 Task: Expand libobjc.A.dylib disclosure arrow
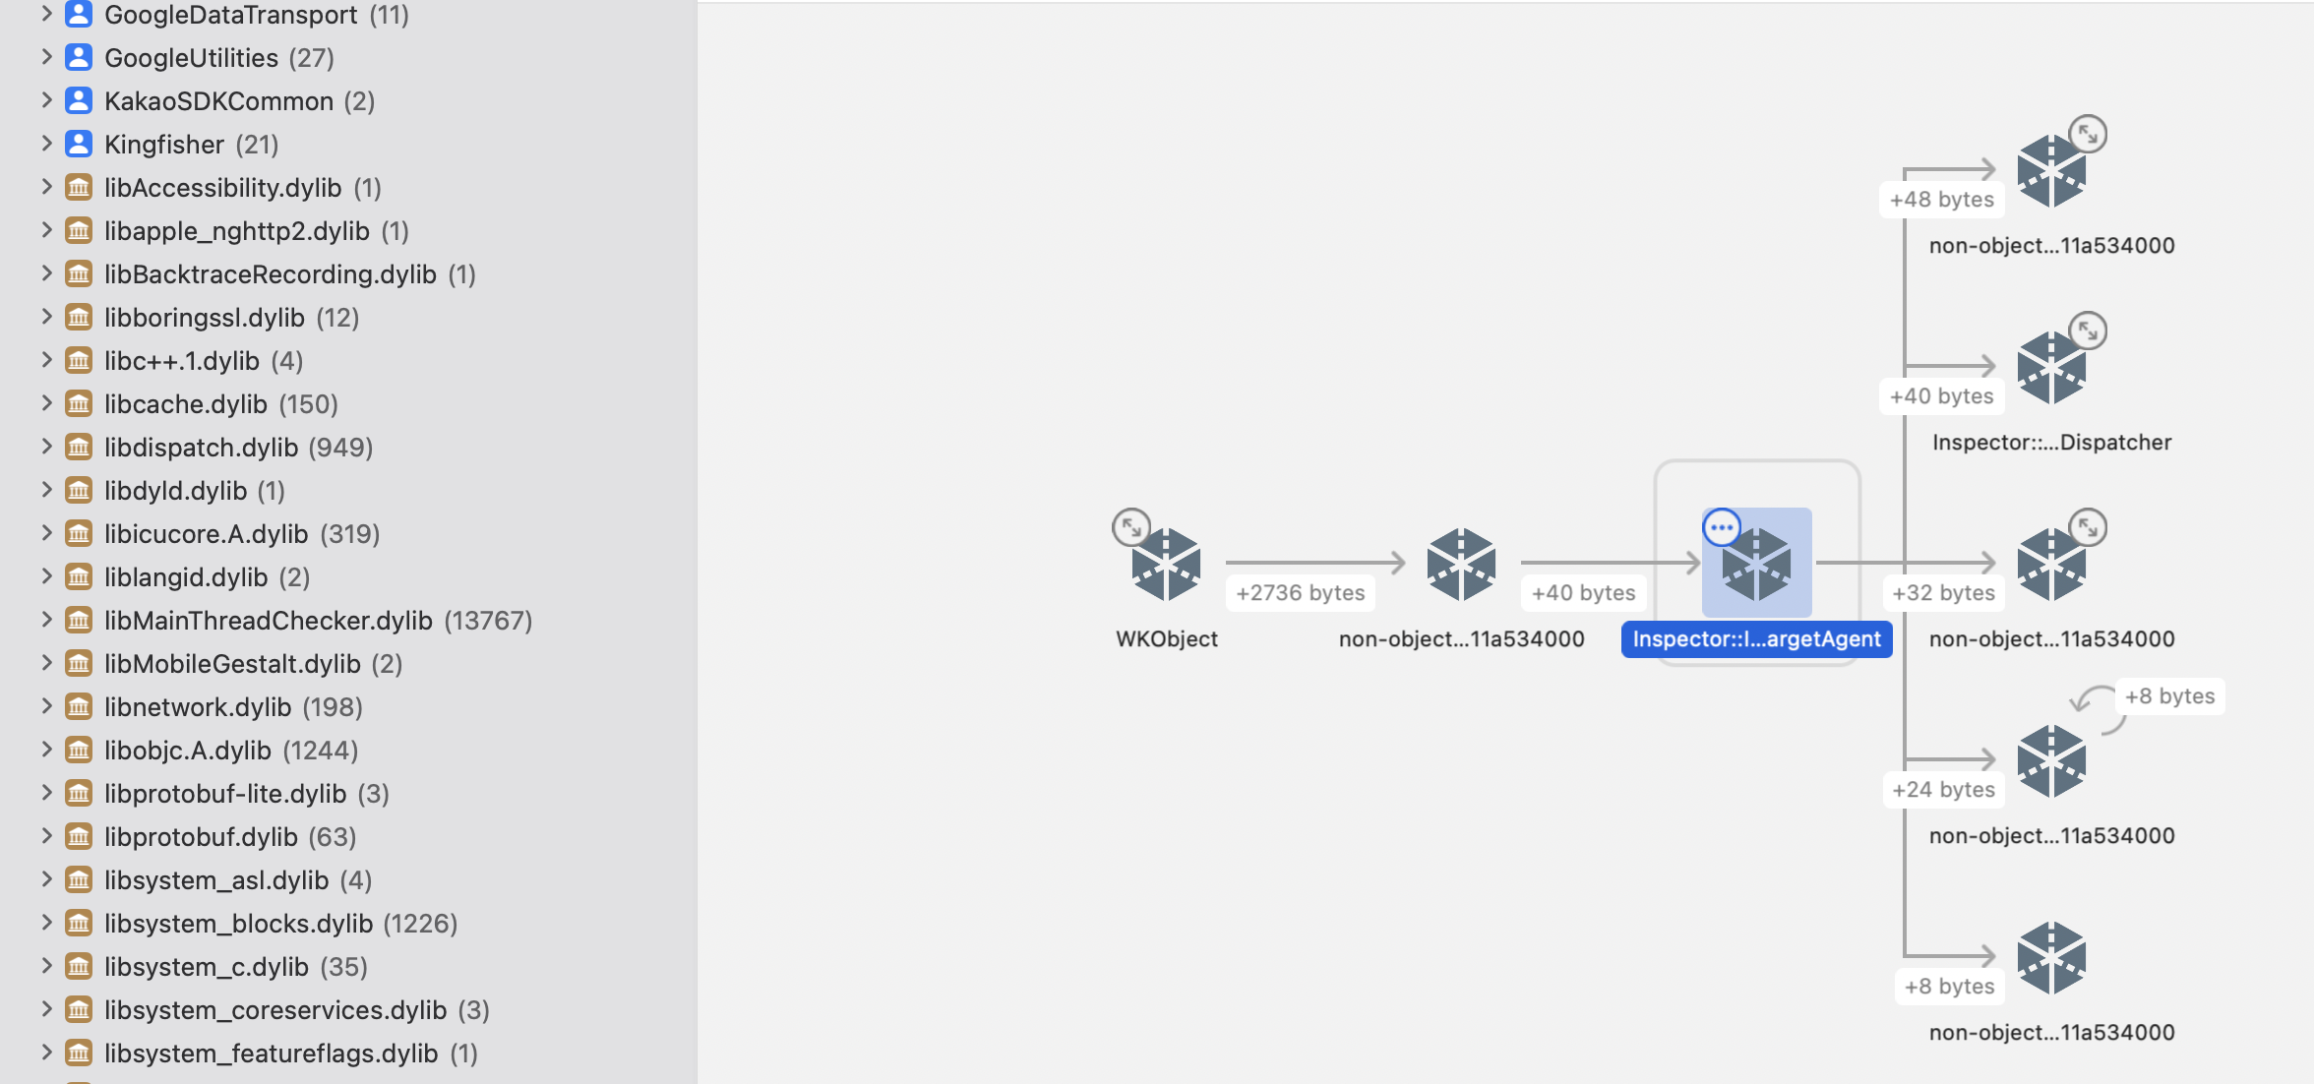[46, 750]
